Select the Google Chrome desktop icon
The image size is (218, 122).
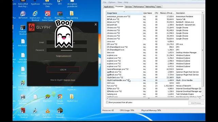(x=60, y=99)
